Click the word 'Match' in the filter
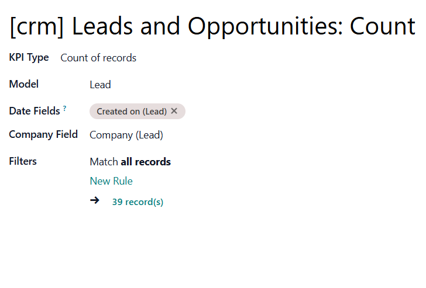The height and width of the screenshot is (288, 426). [x=104, y=162]
